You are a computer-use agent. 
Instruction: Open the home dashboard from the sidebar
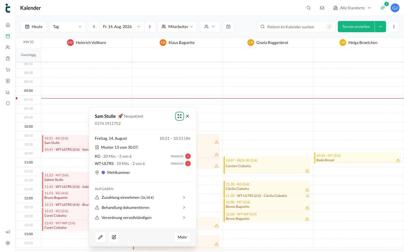pyautogui.click(x=8, y=25)
